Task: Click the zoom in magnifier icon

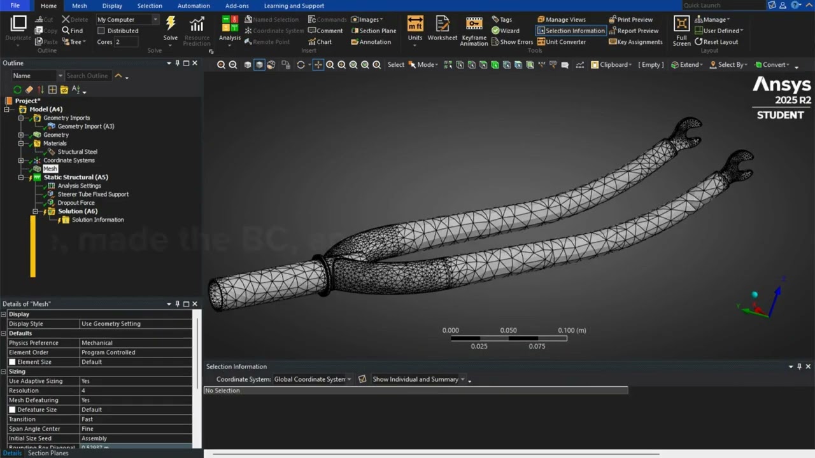Action: [x=221, y=65]
